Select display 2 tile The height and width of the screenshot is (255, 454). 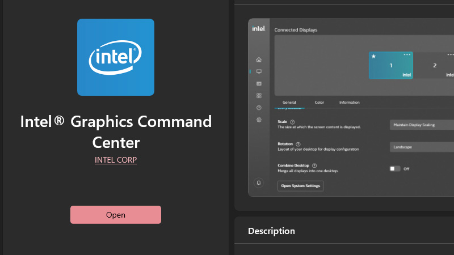click(x=435, y=65)
